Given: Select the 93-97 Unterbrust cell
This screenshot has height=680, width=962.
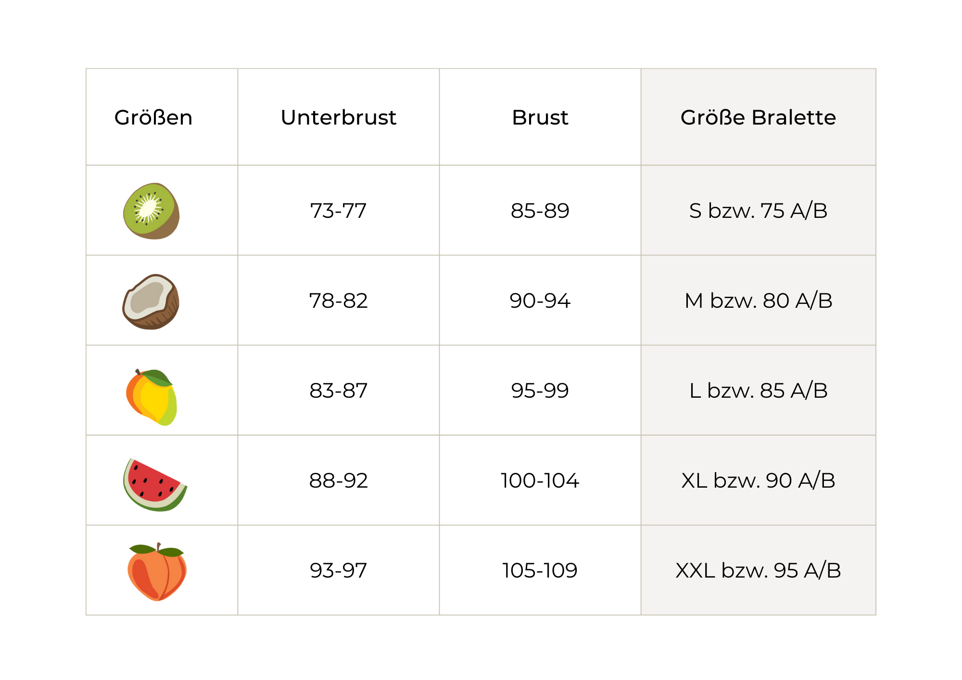Looking at the screenshot, I should click(339, 570).
